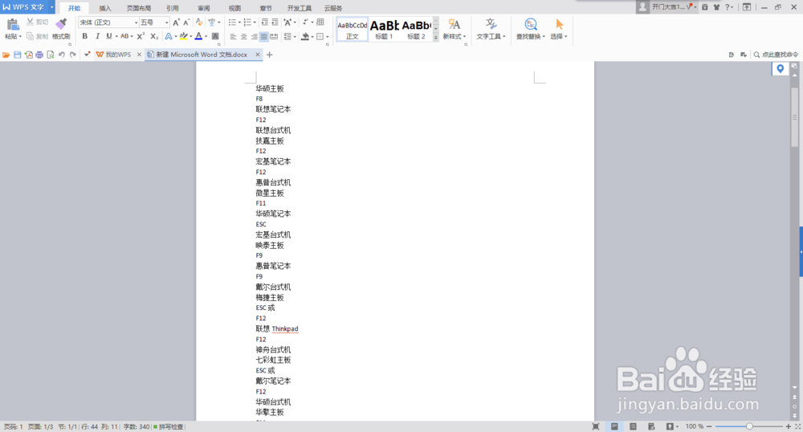Viewport: 803px width, 432px height.
Task: Click the print icon
Action: click(x=39, y=55)
